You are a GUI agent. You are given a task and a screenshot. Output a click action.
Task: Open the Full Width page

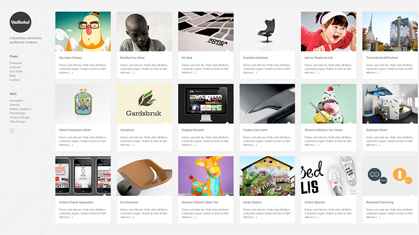[16, 72]
